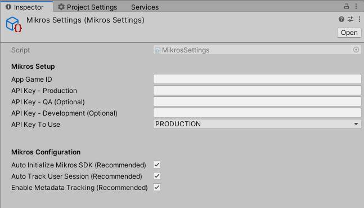The width and height of the screenshot is (364, 208).
Task: Click the Inspector lock icon
Action: [x=347, y=6]
